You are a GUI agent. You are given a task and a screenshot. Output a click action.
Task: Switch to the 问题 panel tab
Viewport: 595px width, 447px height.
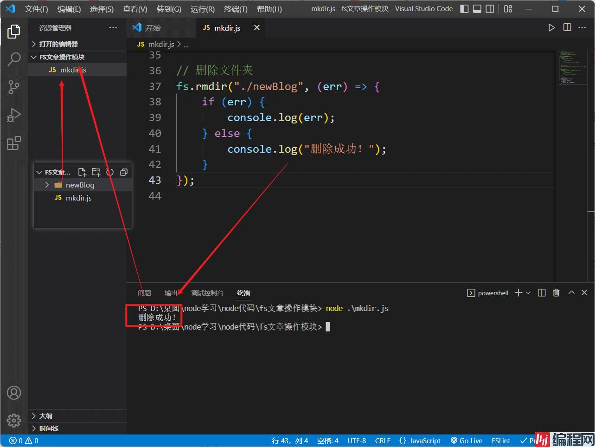point(144,293)
